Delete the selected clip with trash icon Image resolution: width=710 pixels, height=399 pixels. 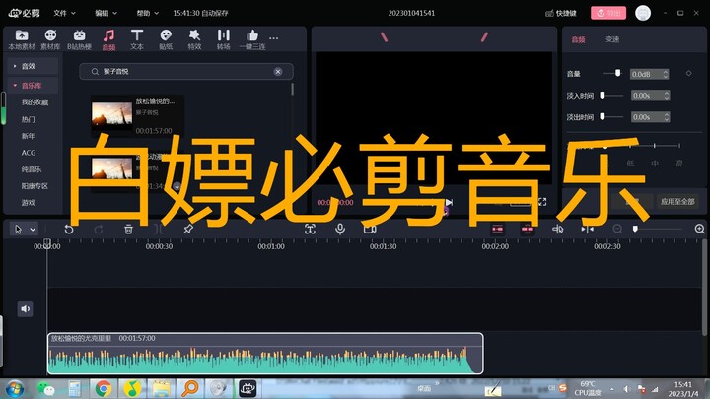pyautogui.click(x=128, y=230)
